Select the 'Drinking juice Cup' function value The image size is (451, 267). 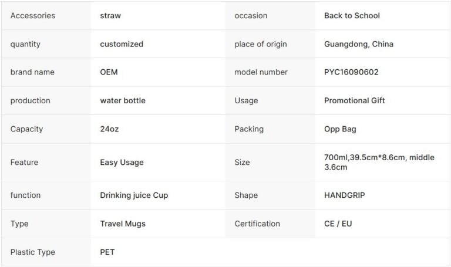(134, 195)
